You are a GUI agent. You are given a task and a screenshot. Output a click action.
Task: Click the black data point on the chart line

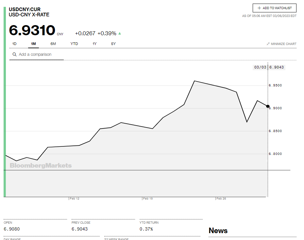pos(268,106)
